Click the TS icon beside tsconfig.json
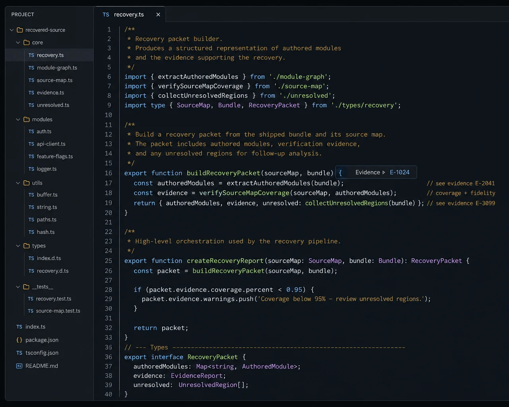 pos(19,353)
